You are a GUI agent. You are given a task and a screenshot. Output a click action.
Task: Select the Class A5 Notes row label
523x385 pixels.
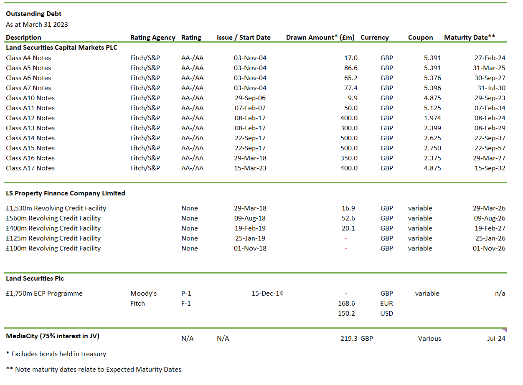pyautogui.click(x=28, y=68)
